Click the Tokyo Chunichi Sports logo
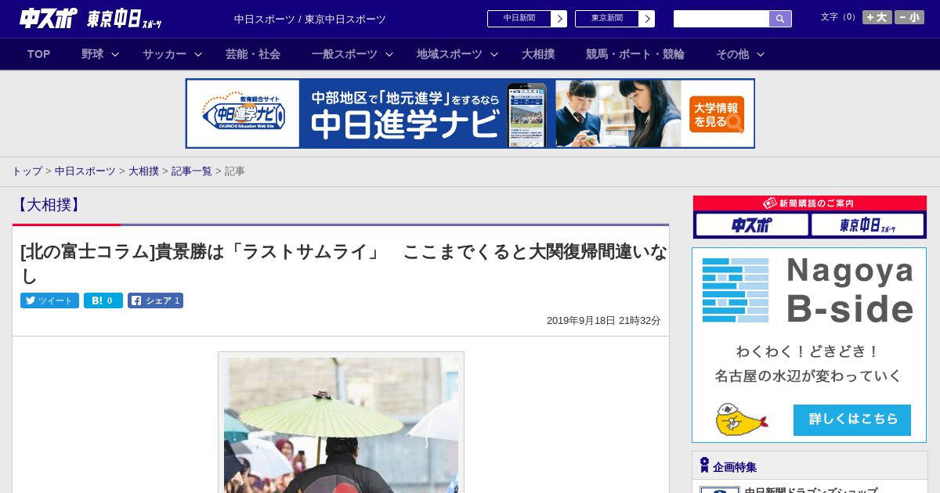The image size is (940, 493). [x=125, y=19]
